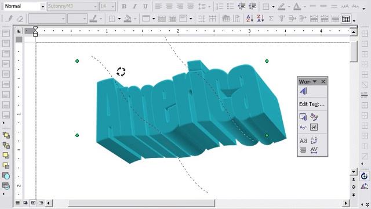
Task: Toggle Bold formatting
Action: [124, 6]
